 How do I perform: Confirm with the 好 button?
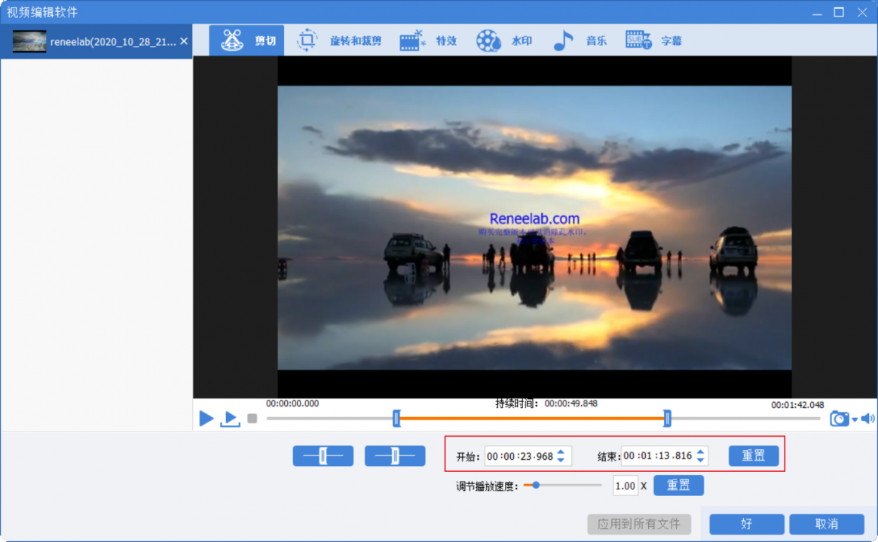(x=746, y=524)
